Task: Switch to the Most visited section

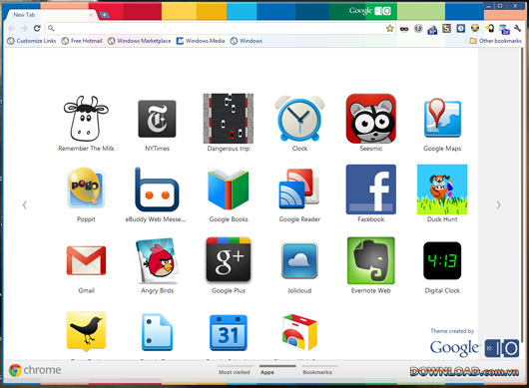Action: coord(235,372)
